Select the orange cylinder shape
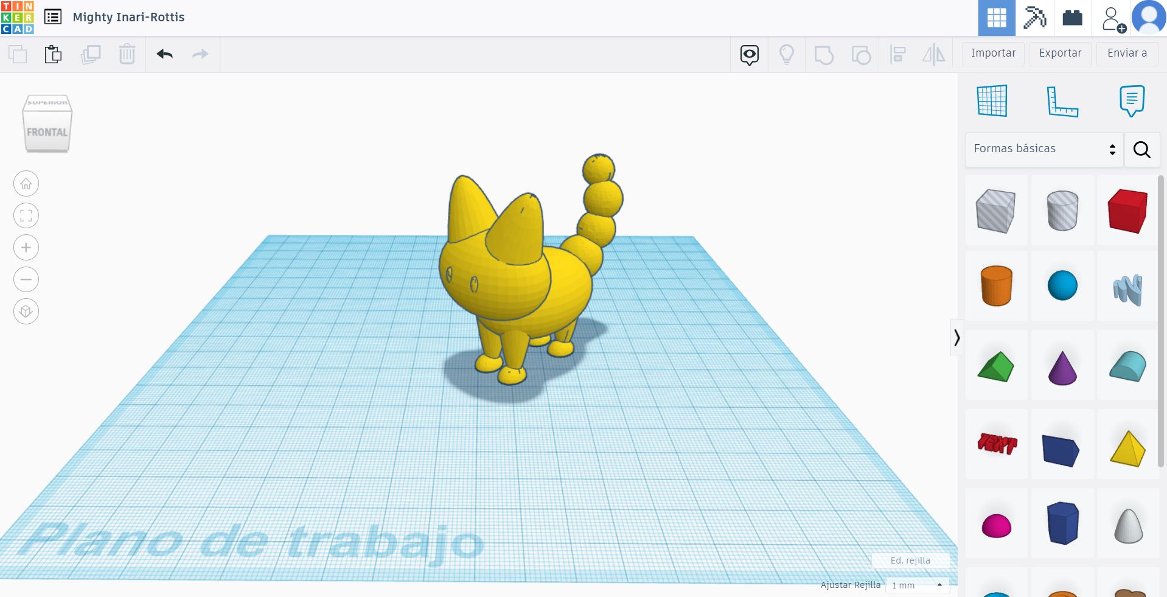 coord(996,285)
